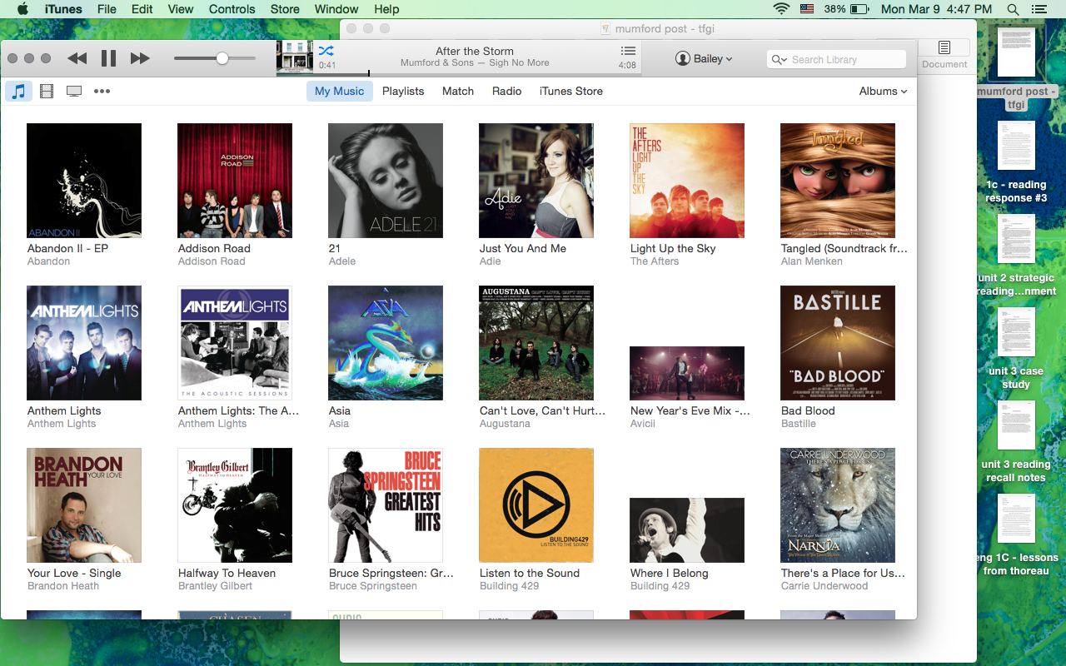Open the Where I Belong album cover
Image resolution: width=1066 pixels, height=666 pixels.
[x=687, y=530]
